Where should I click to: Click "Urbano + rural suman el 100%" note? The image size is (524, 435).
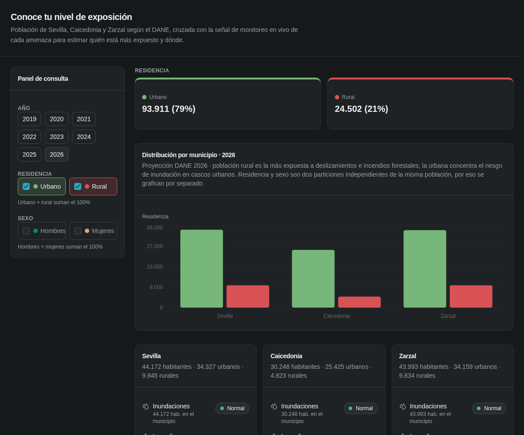(x=54, y=202)
